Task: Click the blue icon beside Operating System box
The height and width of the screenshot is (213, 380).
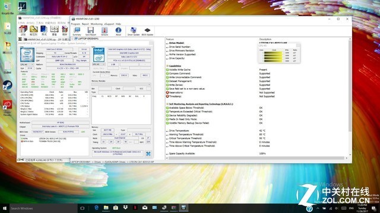Action: (x=148, y=154)
